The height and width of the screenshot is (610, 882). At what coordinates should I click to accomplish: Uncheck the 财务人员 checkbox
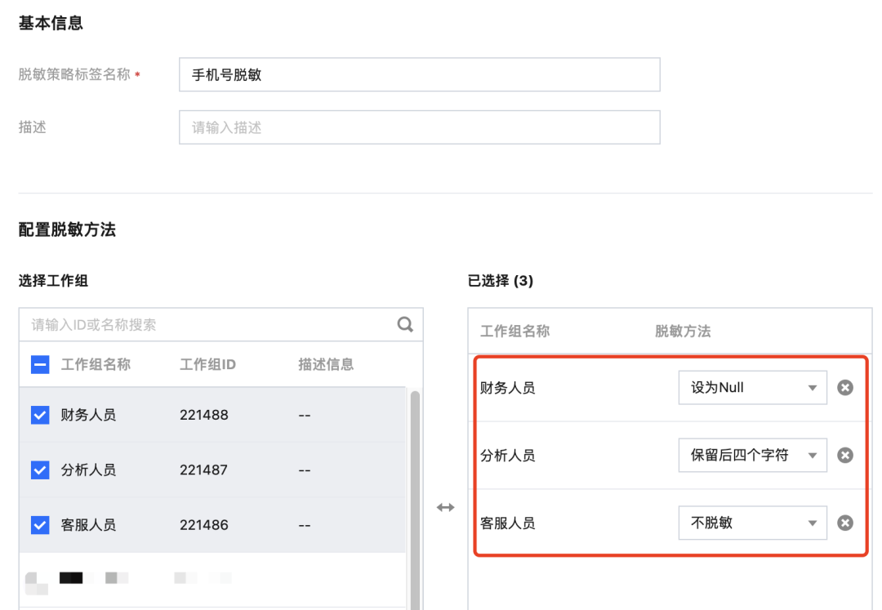40,415
